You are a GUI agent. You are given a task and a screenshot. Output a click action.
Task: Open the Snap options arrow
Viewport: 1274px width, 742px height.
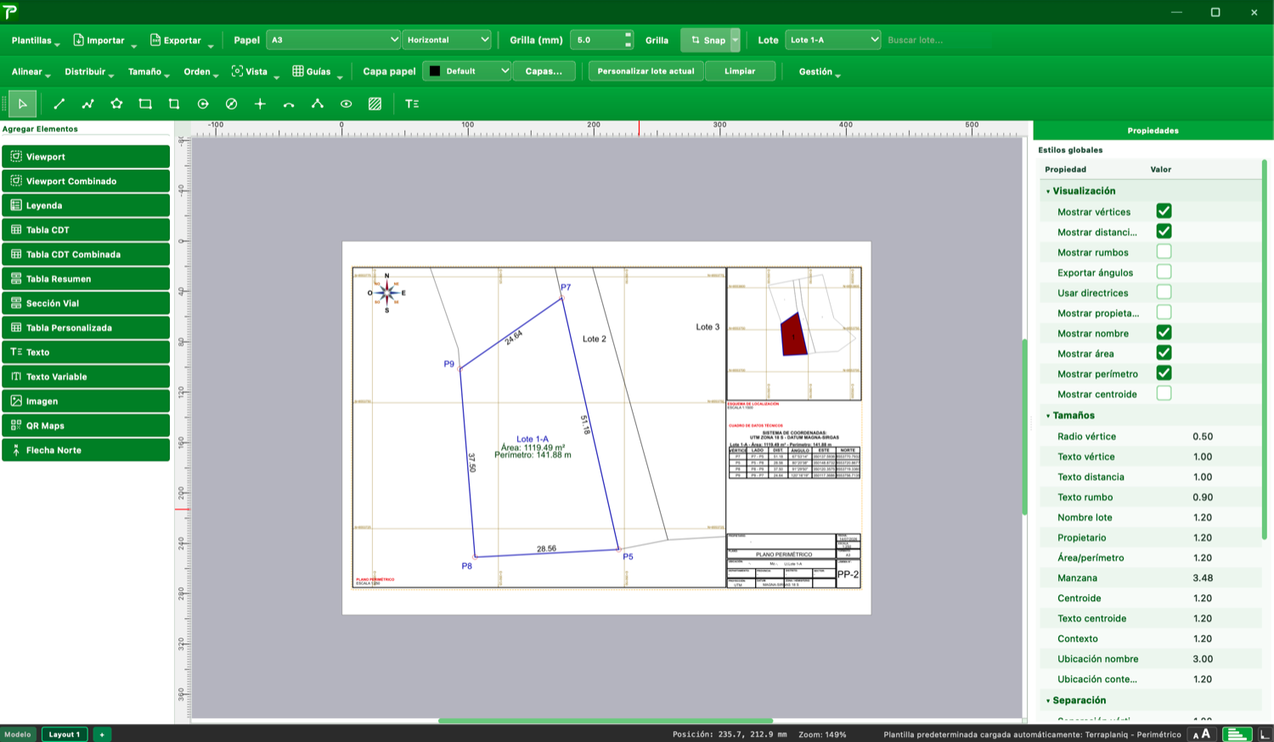(736, 40)
